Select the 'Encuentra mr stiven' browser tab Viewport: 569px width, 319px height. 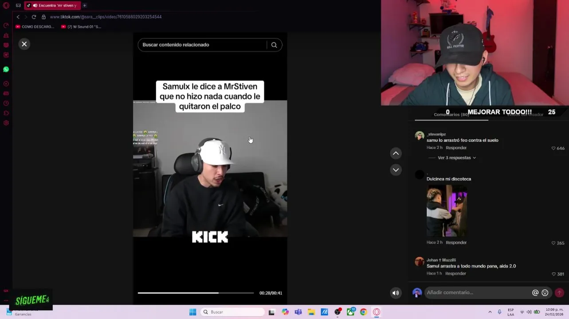pyautogui.click(x=52, y=5)
